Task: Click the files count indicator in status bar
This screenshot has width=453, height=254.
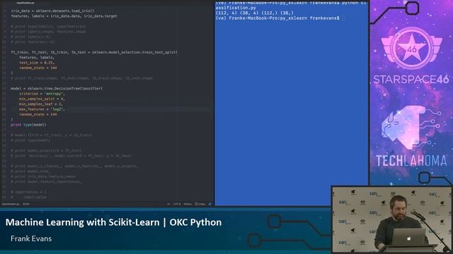Action: coord(200,204)
